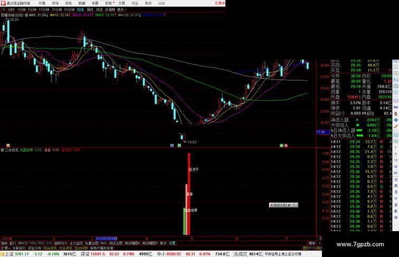399x257 pixels.
Task: Click the orange note icon in right sidebar
Action: [x=396, y=68]
